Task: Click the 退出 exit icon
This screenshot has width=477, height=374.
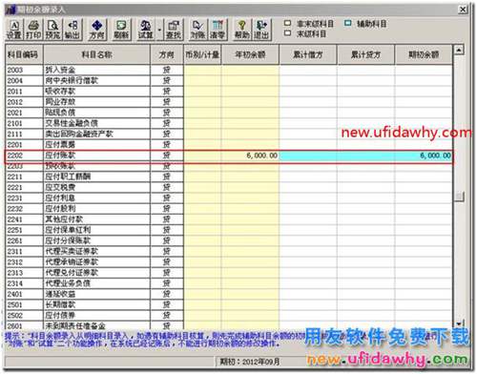Action: (261, 30)
